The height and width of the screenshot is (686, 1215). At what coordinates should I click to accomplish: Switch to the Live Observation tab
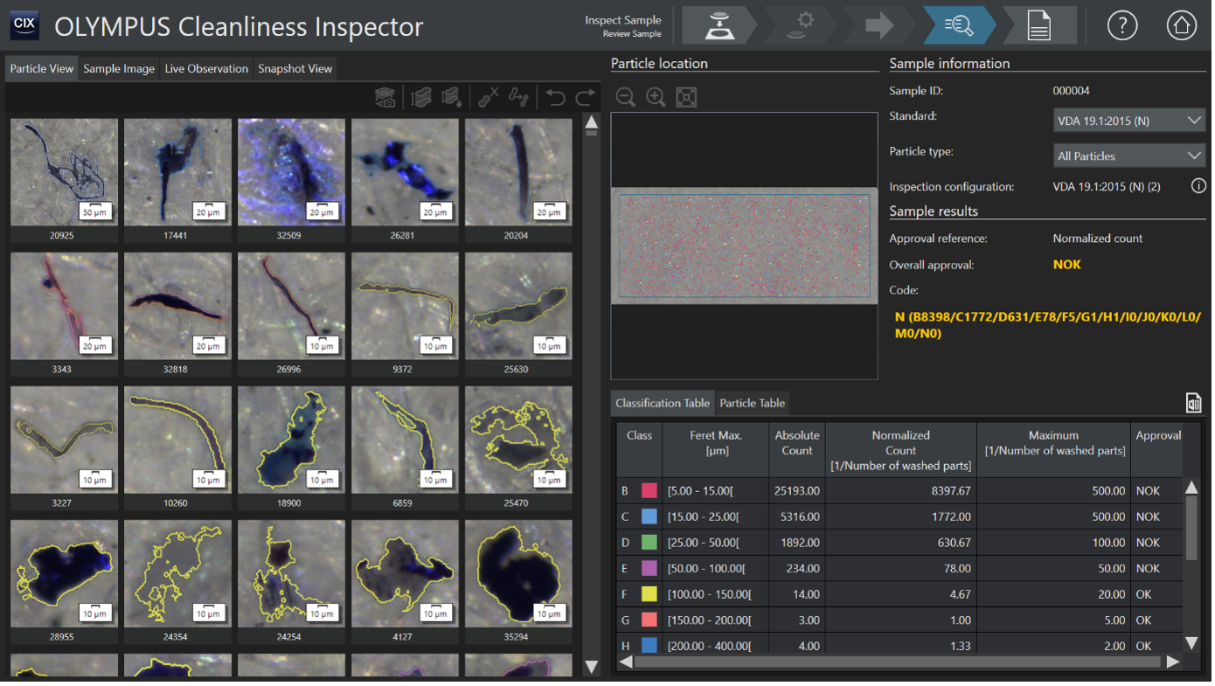tap(206, 68)
